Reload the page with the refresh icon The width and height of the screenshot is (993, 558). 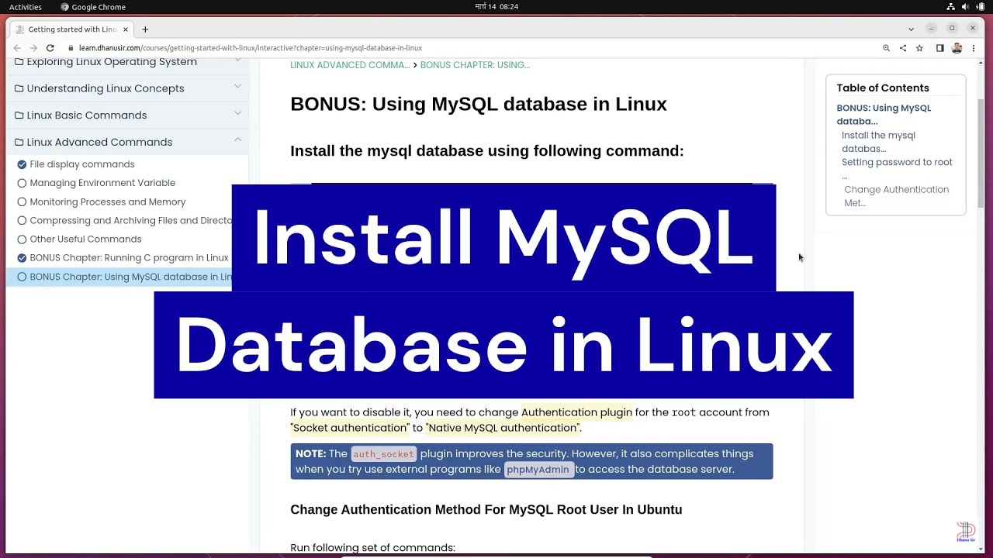(50, 48)
